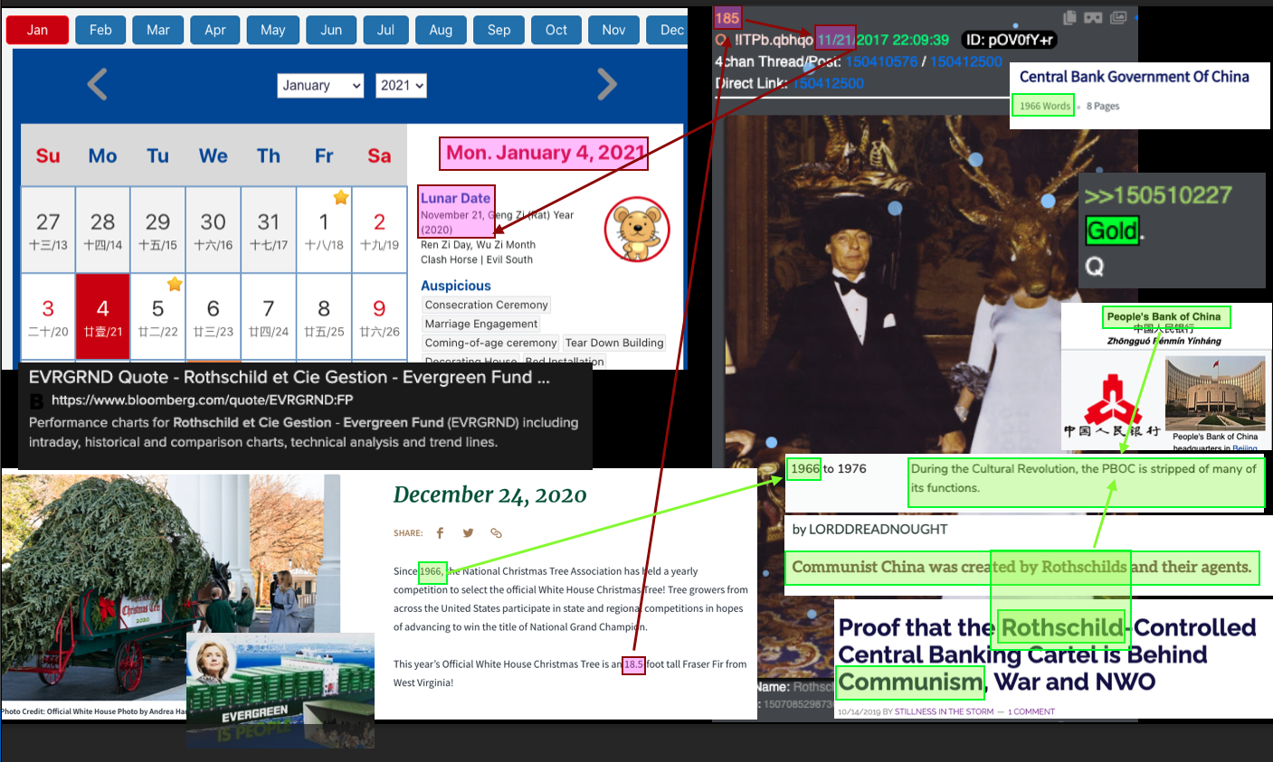Go to next month with right chevron
This screenshot has width=1273, height=762.
pyautogui.click(x=607, y=85)
